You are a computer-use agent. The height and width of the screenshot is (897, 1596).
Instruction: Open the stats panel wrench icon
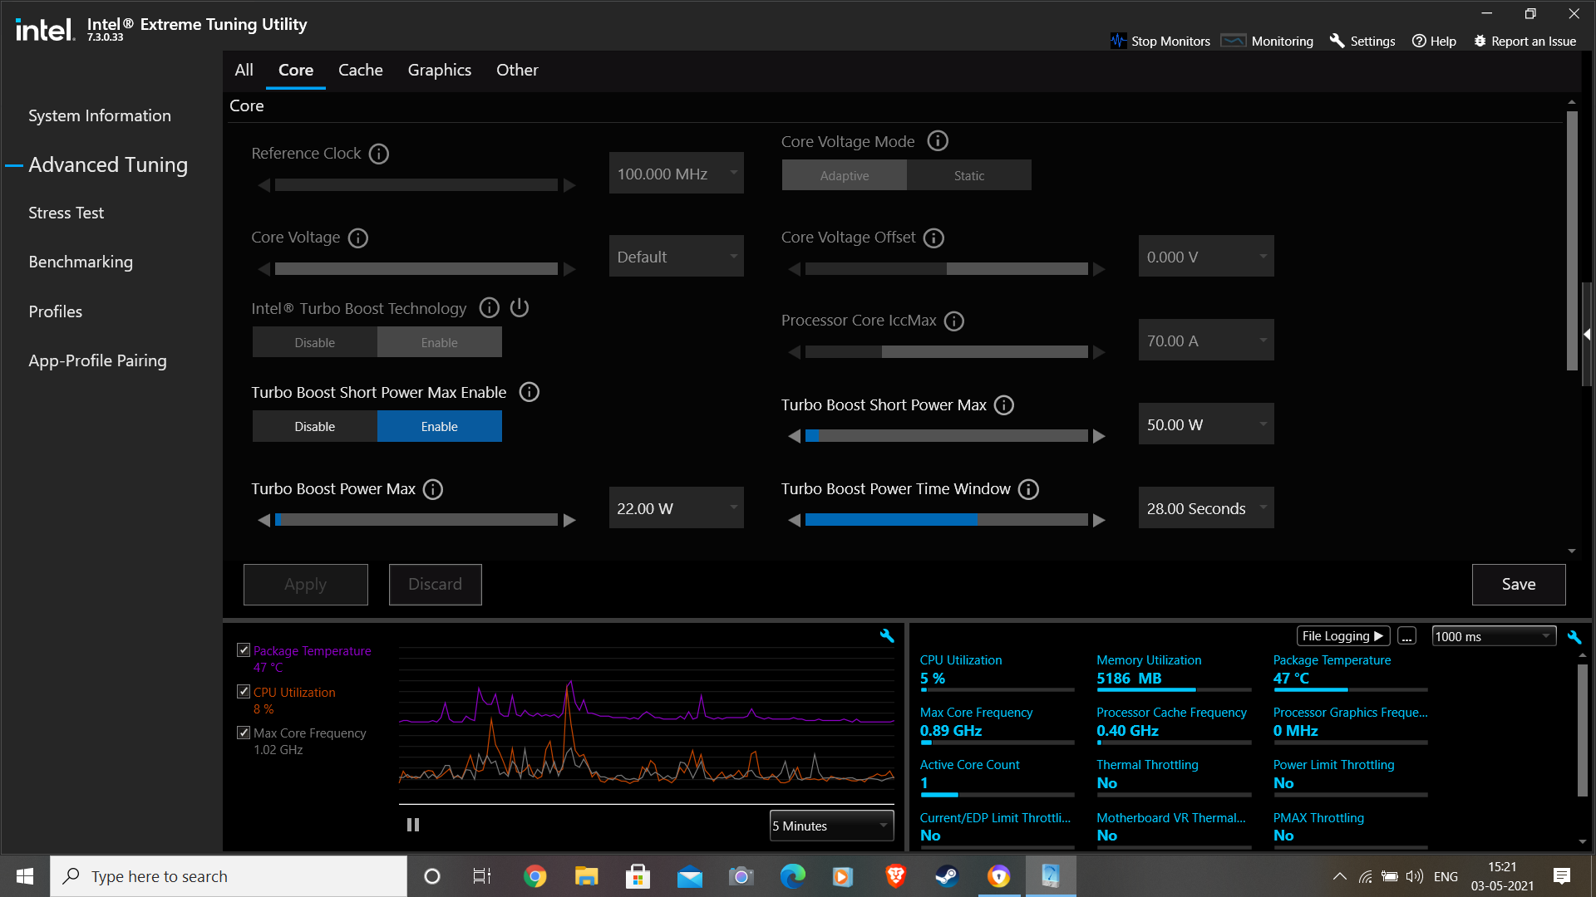pos(1574,637)
